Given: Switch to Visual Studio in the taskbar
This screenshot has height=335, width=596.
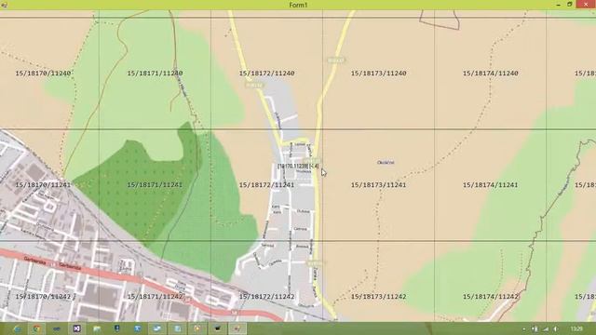Looking at the screenshot, I should (76, 328).
